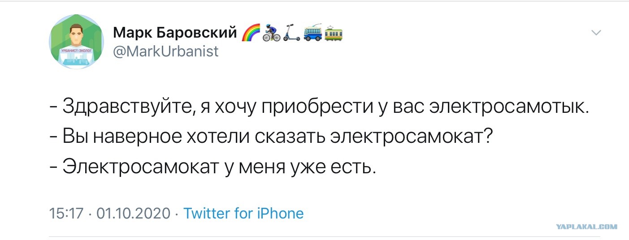Click the blue trolleybus emoji

312,34
